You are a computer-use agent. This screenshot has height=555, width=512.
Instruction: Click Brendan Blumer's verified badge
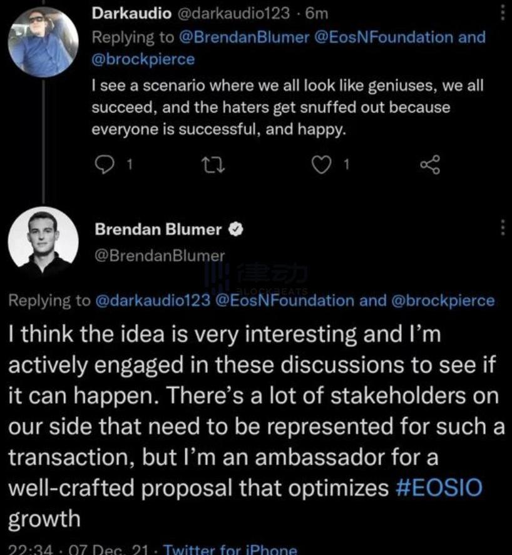click(x=237, y=230)
